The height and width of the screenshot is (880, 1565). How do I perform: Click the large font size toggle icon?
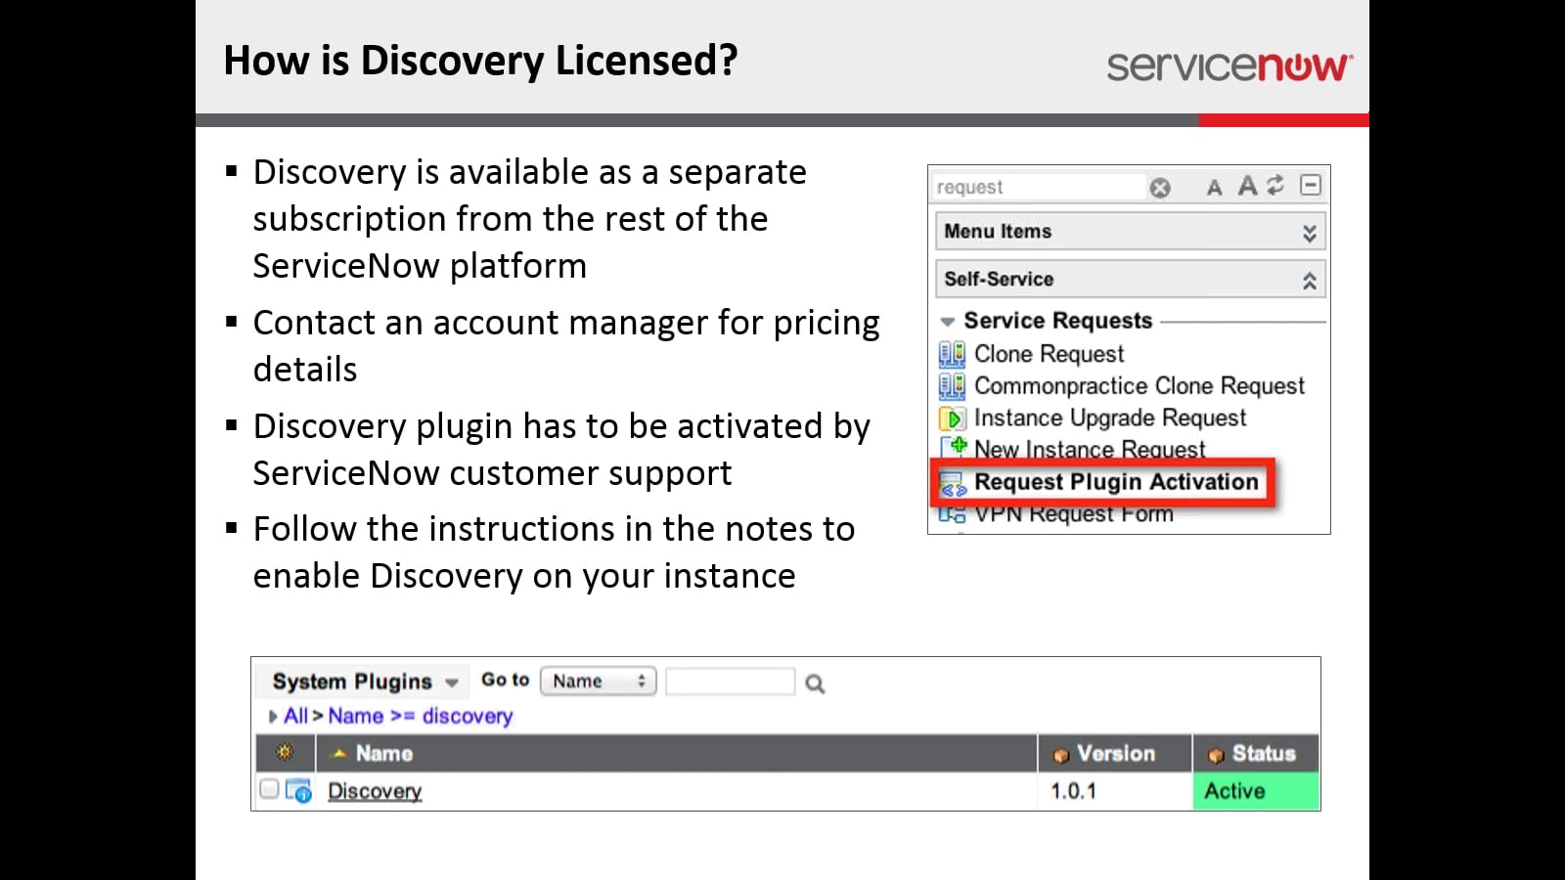(x=1246, y=186)
